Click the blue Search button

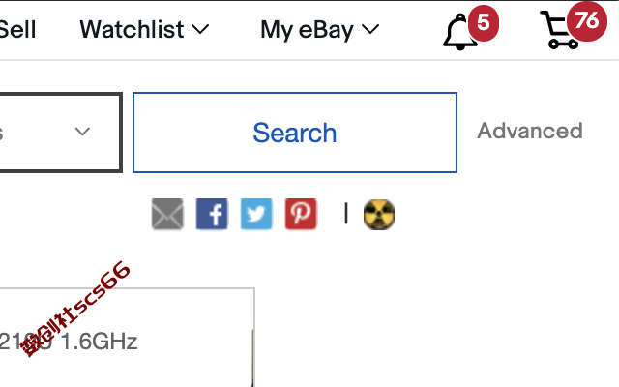tap(295, 133)
